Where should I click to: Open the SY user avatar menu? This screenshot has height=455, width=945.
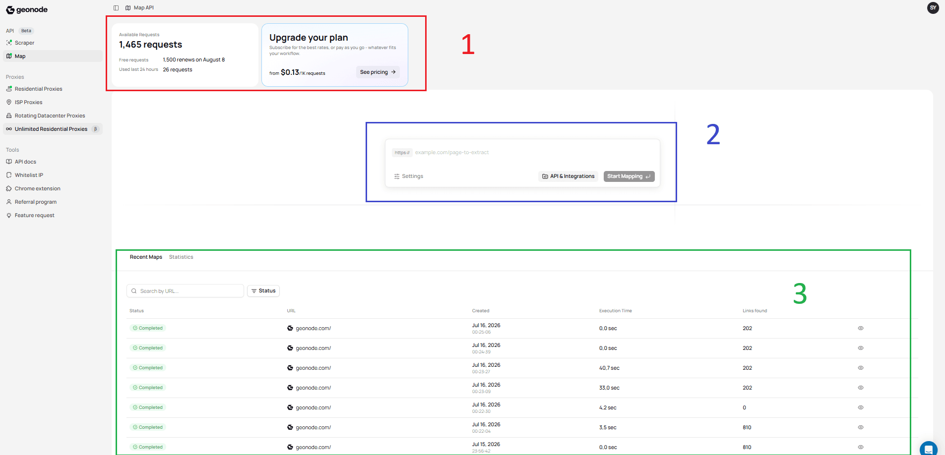[933, 8]
